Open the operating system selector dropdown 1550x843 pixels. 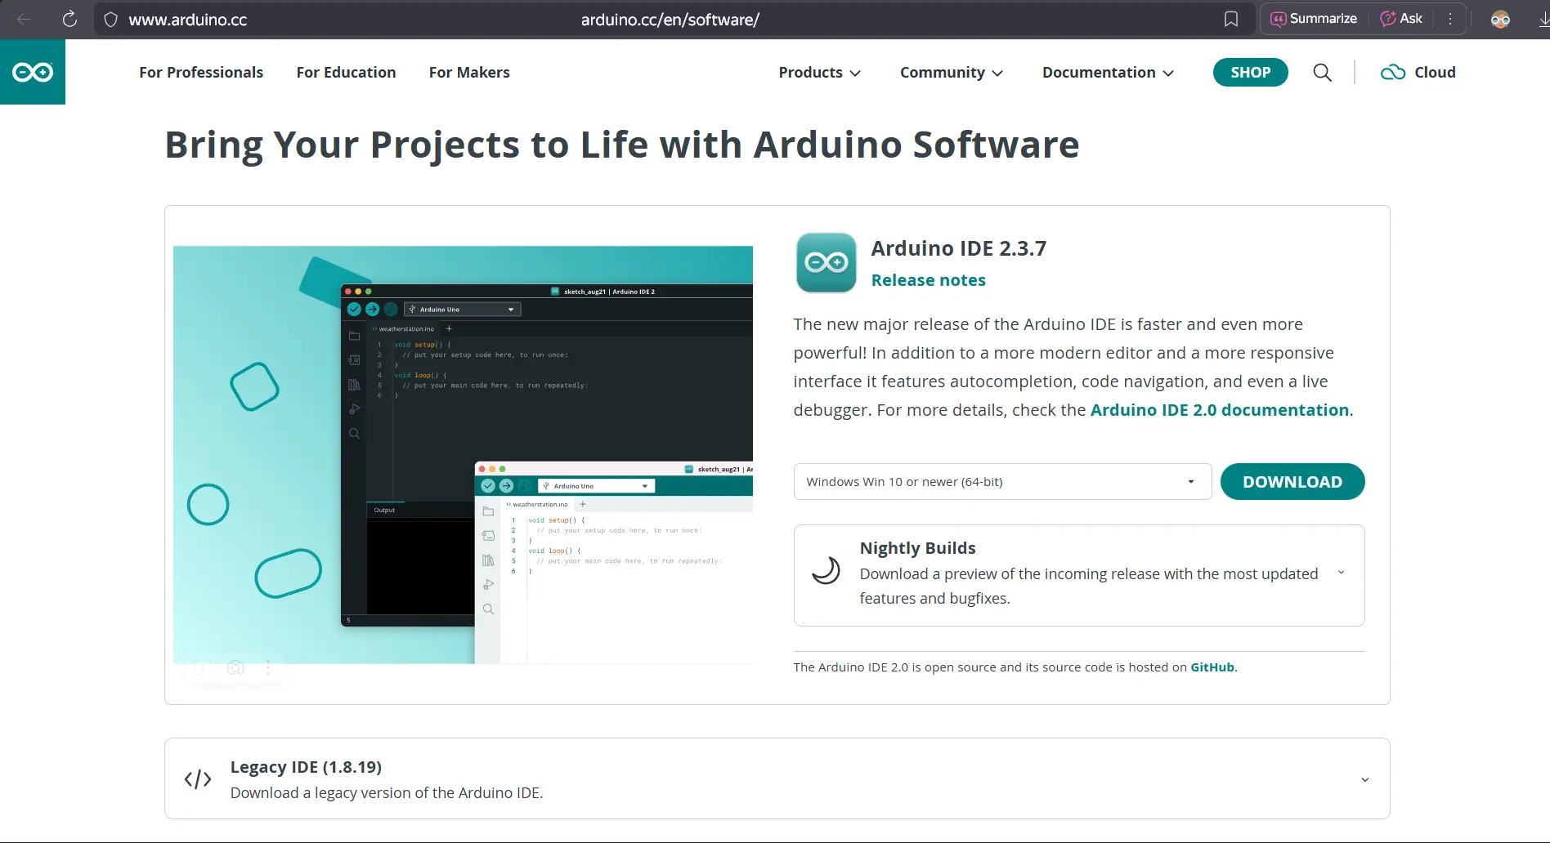point(1002,482)
